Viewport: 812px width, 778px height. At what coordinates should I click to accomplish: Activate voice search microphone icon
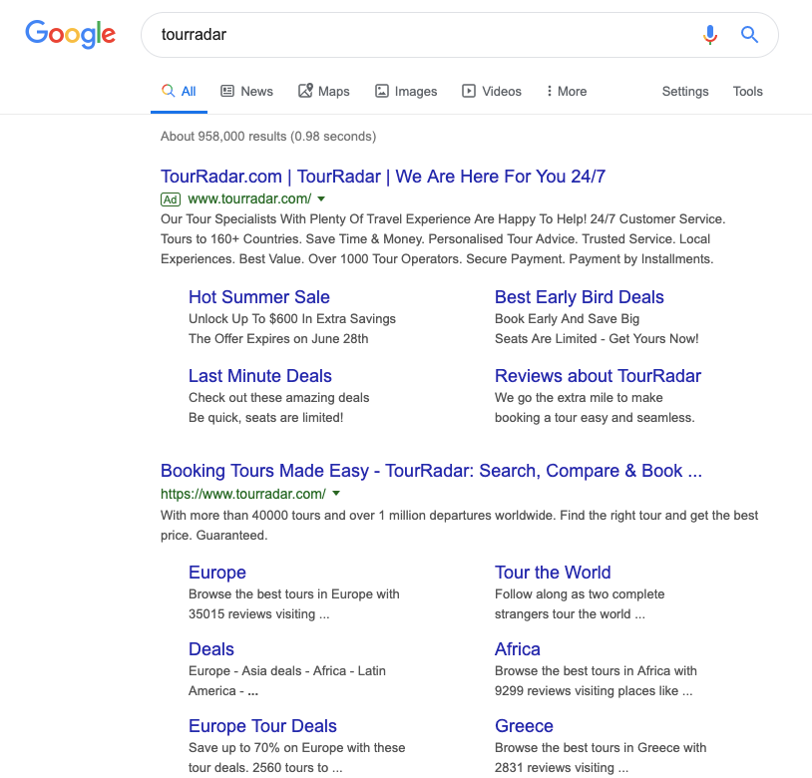[710, 35]
